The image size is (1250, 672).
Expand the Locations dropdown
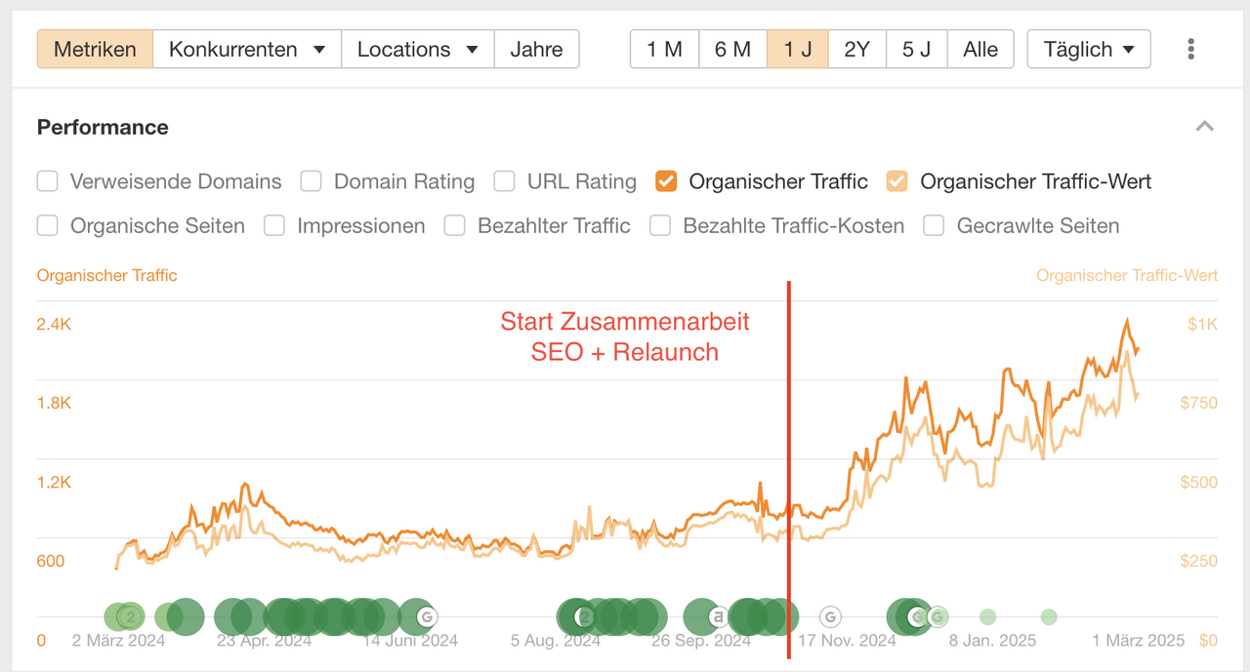coord(417,49)
